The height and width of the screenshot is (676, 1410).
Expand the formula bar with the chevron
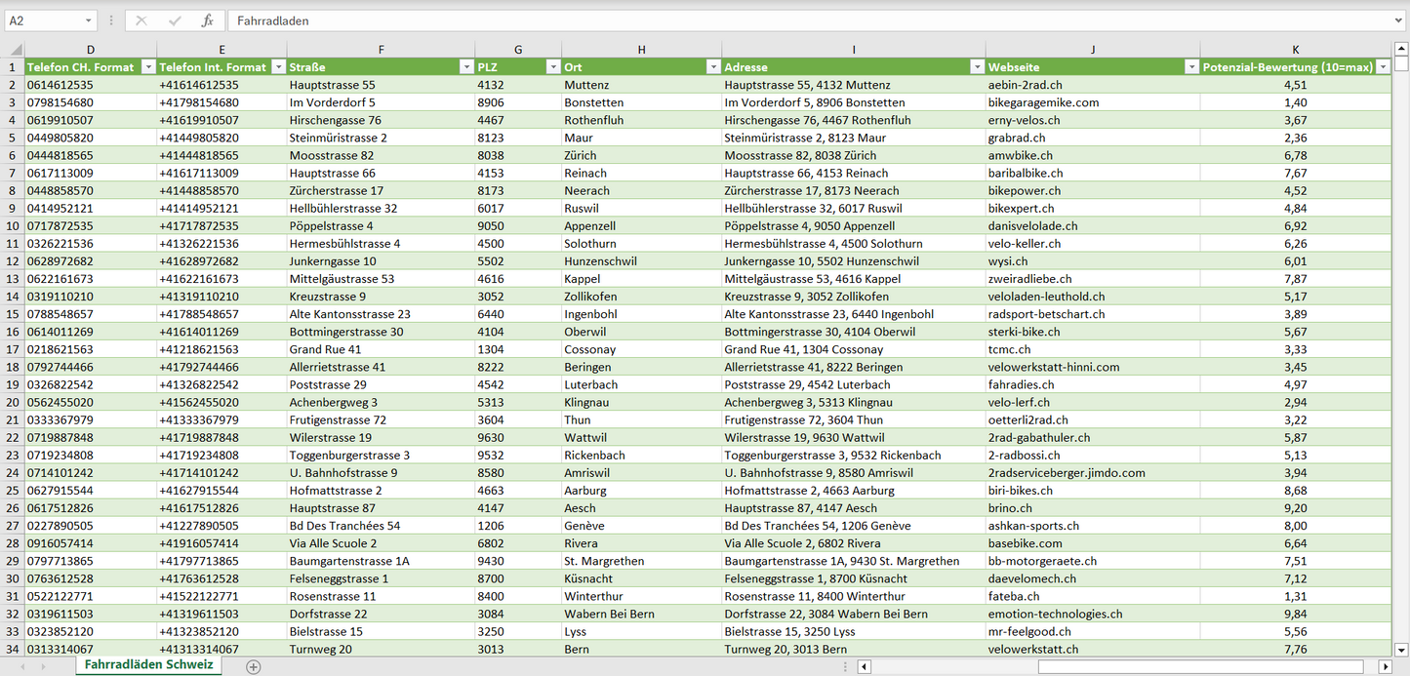coord(1399,20)
